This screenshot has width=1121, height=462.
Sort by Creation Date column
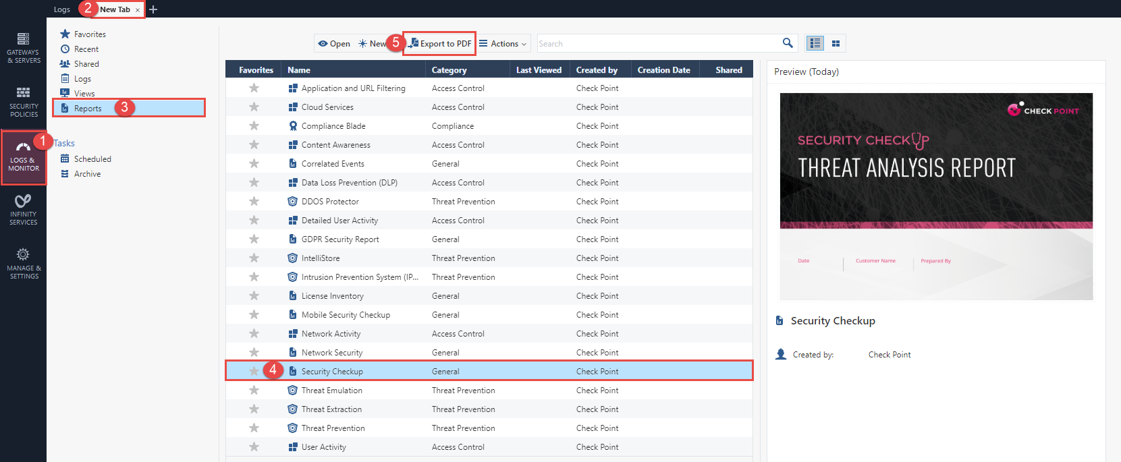point(664,69)
